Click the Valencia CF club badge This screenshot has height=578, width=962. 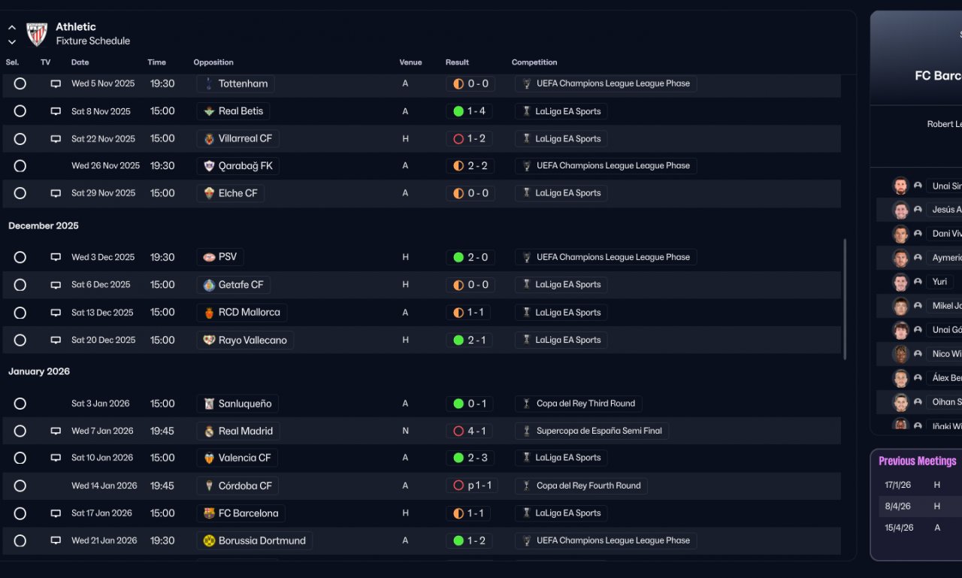point(209,458)
